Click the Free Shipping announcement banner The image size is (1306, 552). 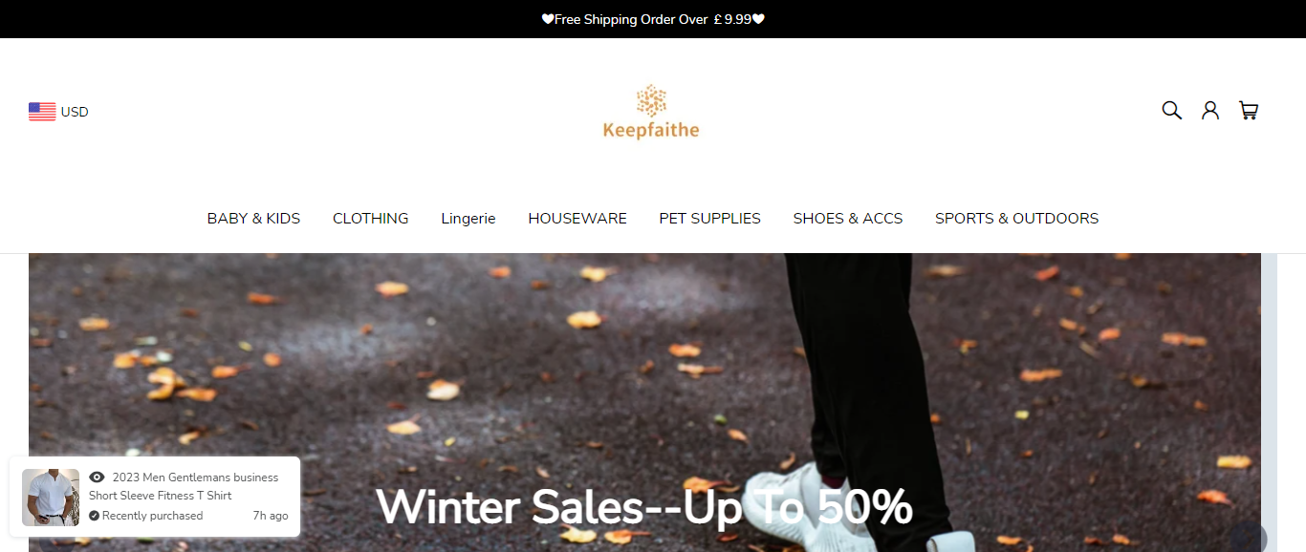pyautogui.click(x=653, y=19)
